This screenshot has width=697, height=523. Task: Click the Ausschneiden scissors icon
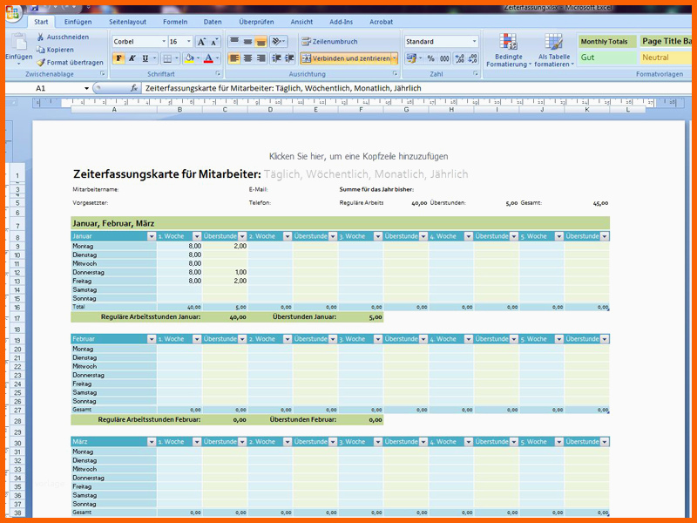pyautogui.click(x=41, y=37)
